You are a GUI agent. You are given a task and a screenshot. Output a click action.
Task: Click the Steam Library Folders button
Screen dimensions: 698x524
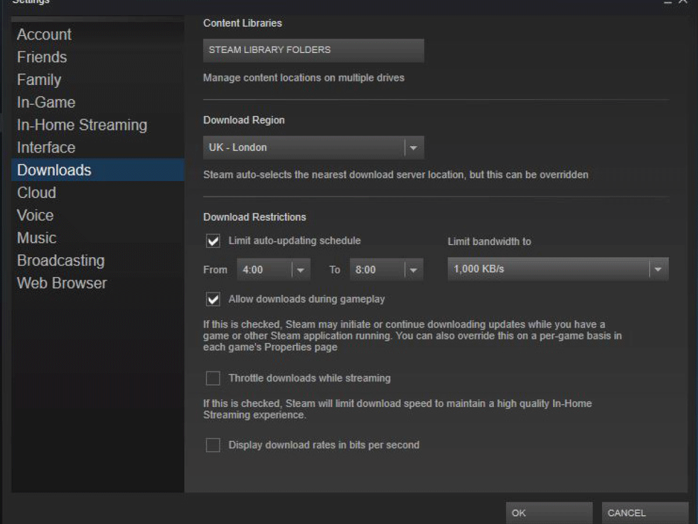pyautogui.click(x=314, y=50)
